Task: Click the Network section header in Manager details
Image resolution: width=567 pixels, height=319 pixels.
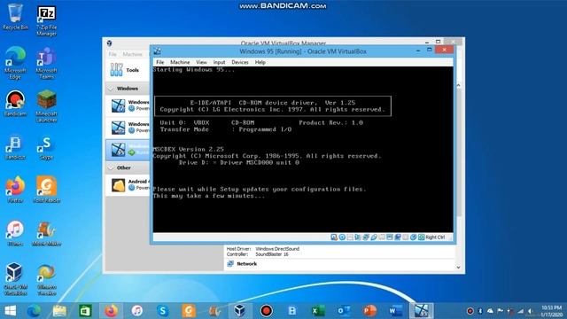Action: click(246, 264)
